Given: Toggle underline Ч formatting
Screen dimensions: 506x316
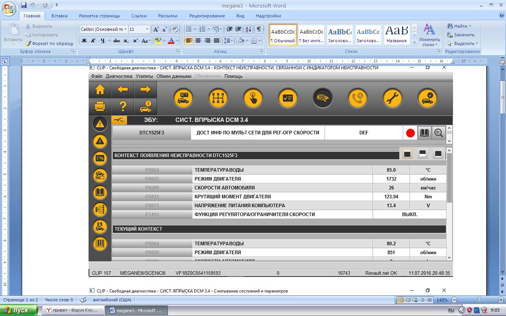Looking at the screenshot, I should click(x=103, y=41).
